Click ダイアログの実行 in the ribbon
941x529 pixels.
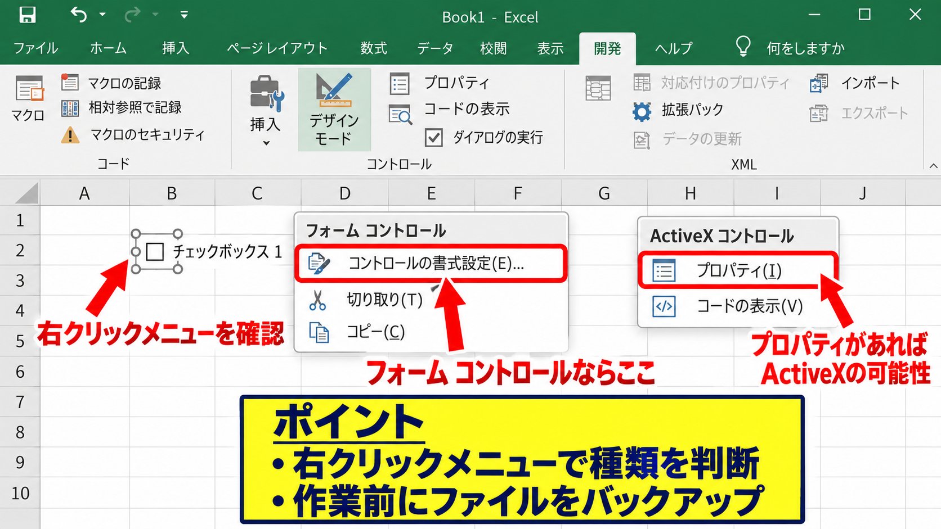click(x=484, y=137)
